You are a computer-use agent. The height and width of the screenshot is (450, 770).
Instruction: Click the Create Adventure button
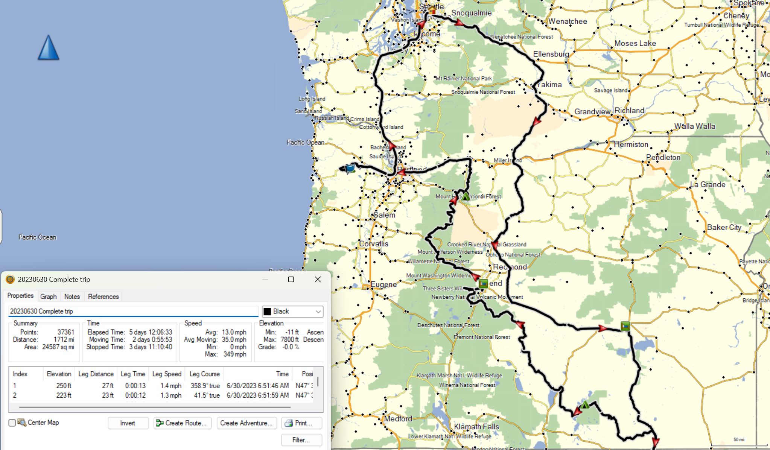pos(246,423)
